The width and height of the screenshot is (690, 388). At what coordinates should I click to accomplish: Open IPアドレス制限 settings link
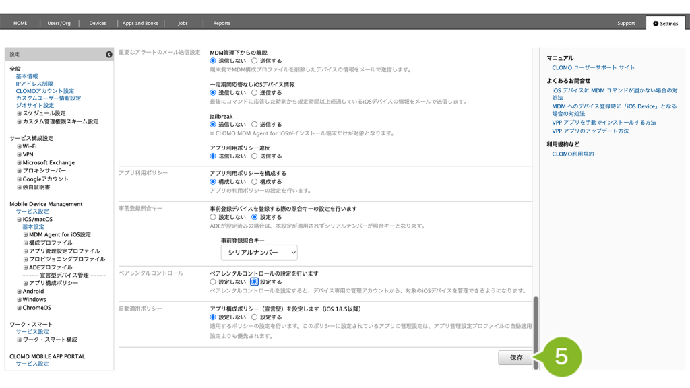click(x=34, y=84)
